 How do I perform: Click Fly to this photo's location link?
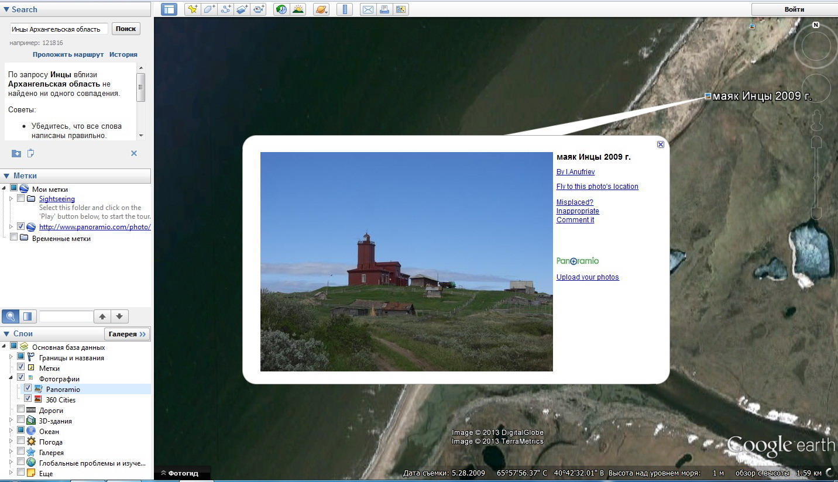pos(597,187)
